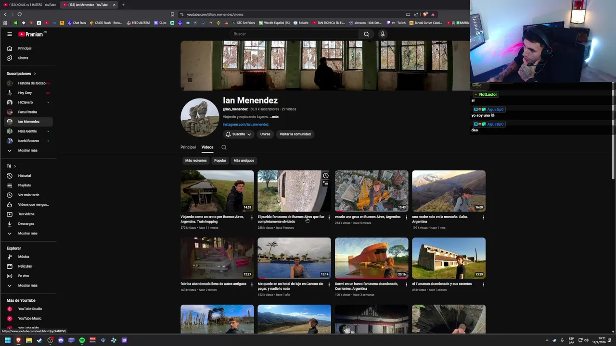Click the bookmark icon beside the URL
Screen dimensions: 616x346
(x=172, y=14)
